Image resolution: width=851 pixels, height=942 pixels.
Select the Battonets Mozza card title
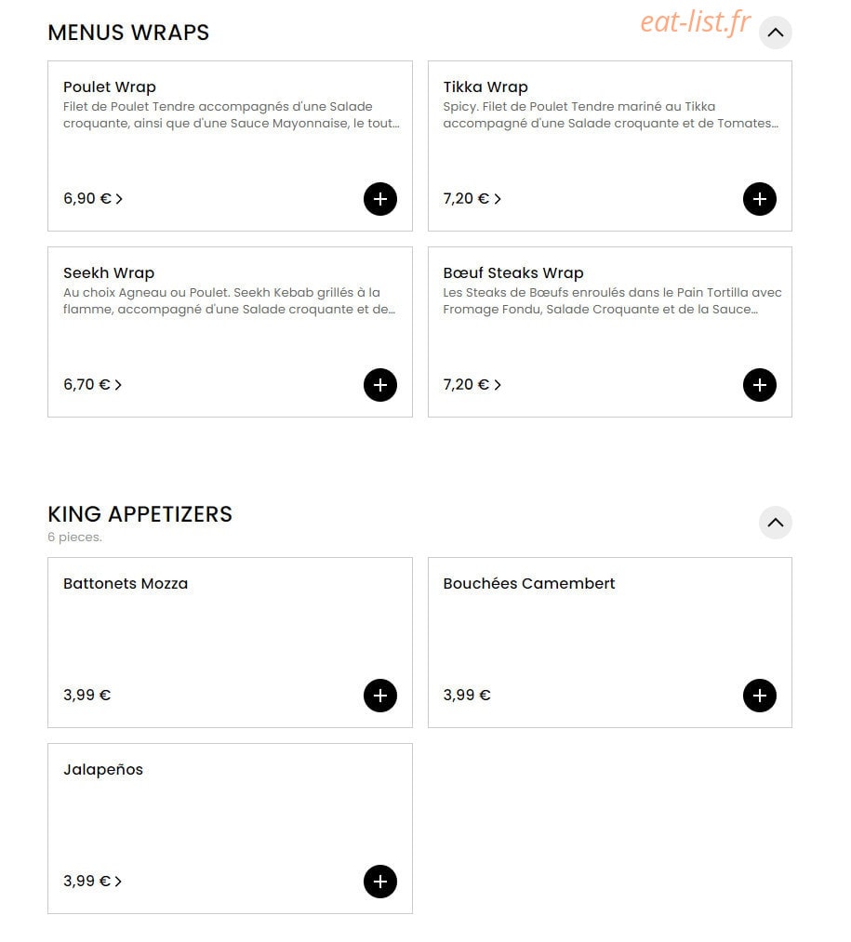coord(126,583)
